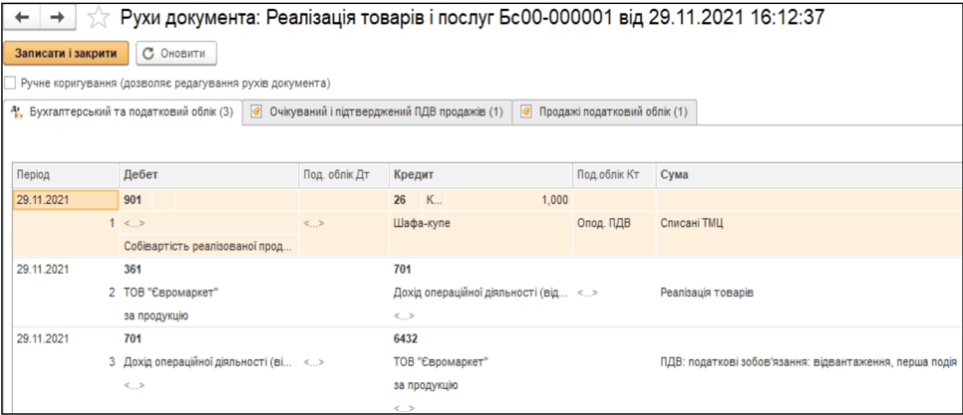This screenshot has height=415, width=963.
Task: Enable Ручне коригування checkbox
Action: point(11,83)
